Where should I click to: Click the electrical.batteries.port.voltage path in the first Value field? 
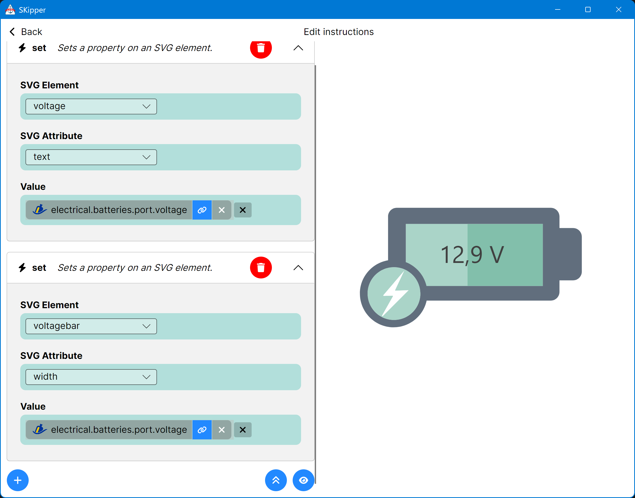pyautogui.click(x=119, y=210)
